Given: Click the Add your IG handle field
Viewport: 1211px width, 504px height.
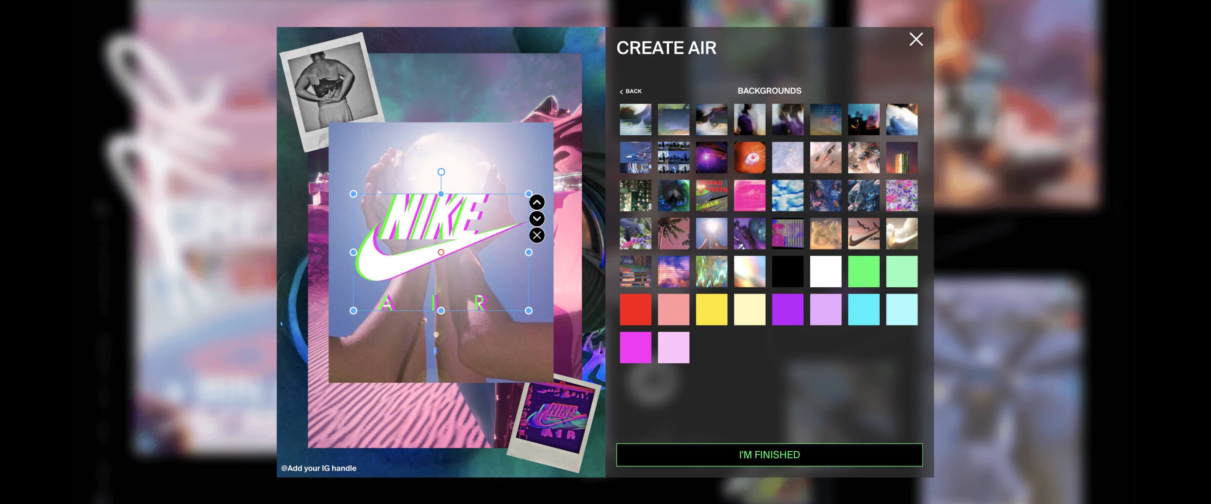Looking at the screenshot, I should point(319,468).
